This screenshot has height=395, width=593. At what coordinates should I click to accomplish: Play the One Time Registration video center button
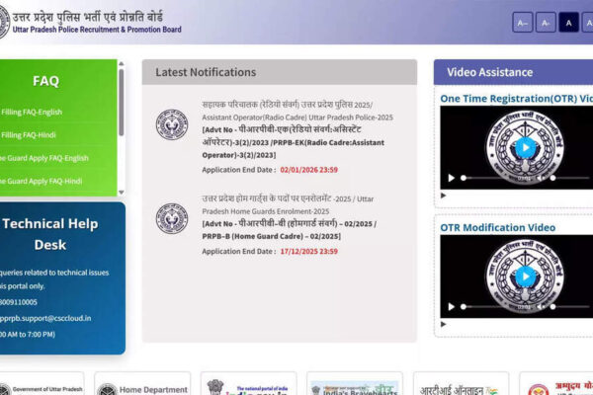(x=525, y=147)
